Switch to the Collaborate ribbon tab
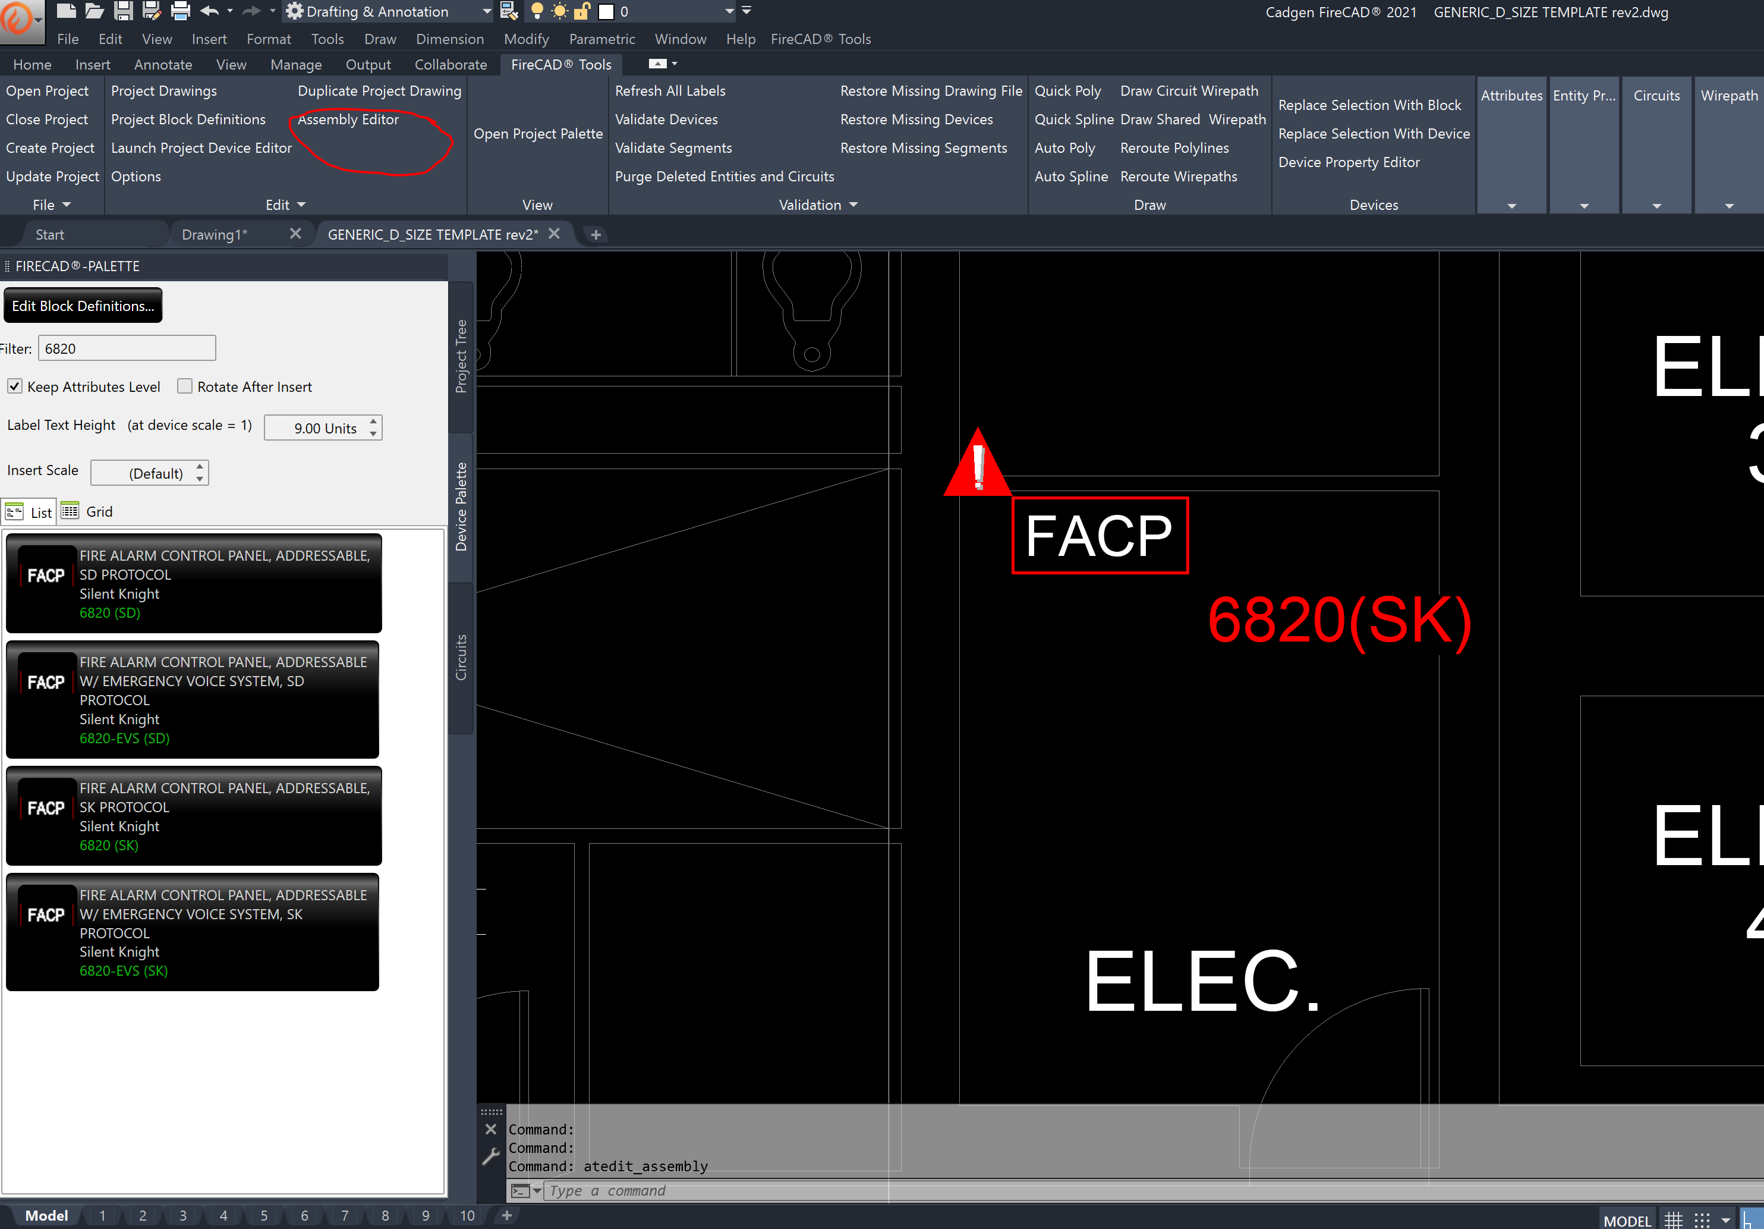Image resolution: width=1764 pixels, height=1229 pixels. click(451, 65)
